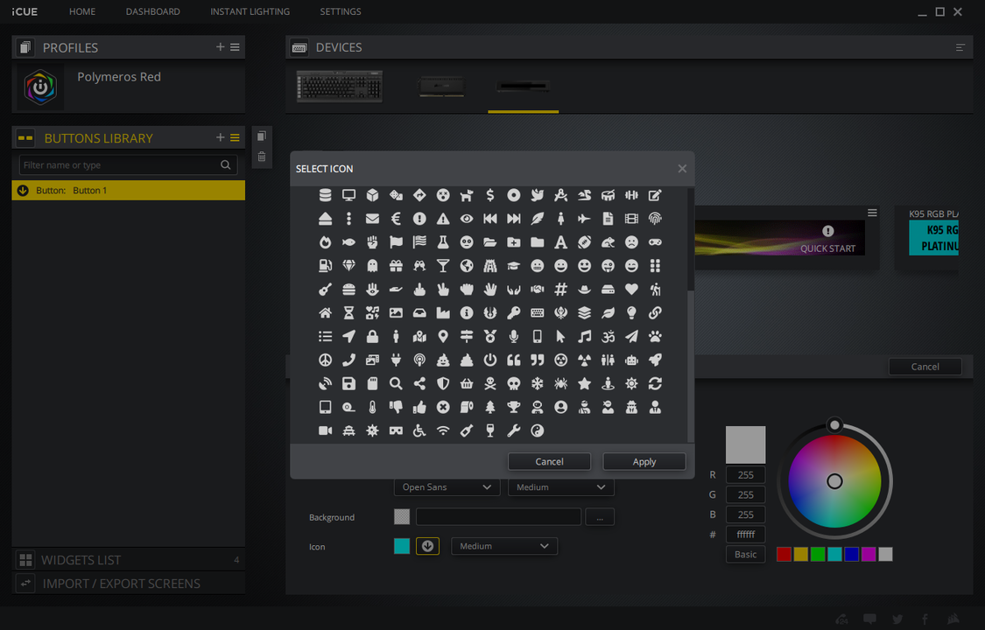Pick the floppy disk save icon
This screenshot has width=985, height=630.
click(x=348, y=383)
